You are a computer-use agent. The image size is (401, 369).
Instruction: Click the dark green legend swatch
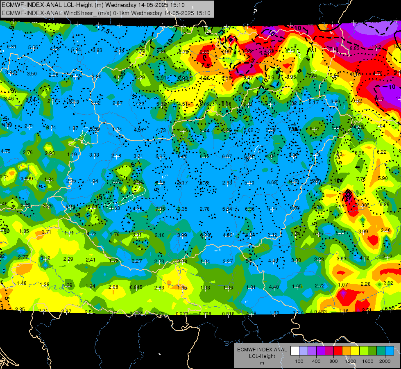point(372,351)
